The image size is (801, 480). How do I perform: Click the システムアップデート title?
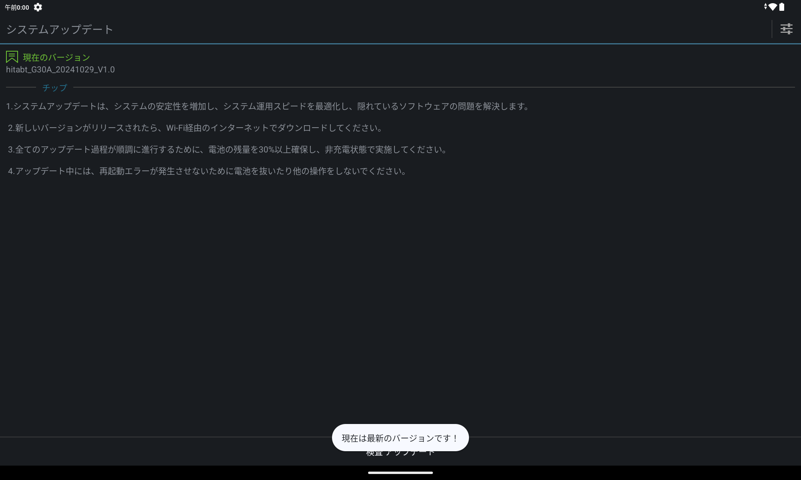[x=60, y=29]
